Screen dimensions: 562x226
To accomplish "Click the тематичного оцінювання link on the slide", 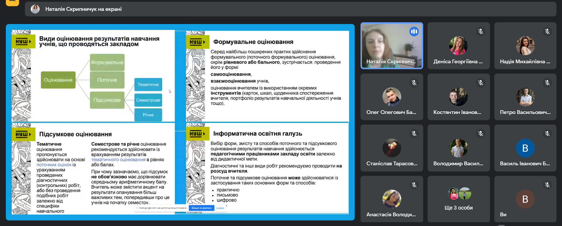I will pos(118,160).
